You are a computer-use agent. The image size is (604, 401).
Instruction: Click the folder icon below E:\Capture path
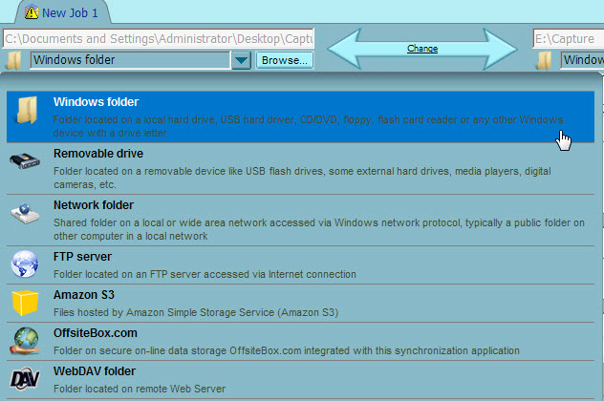545,61
